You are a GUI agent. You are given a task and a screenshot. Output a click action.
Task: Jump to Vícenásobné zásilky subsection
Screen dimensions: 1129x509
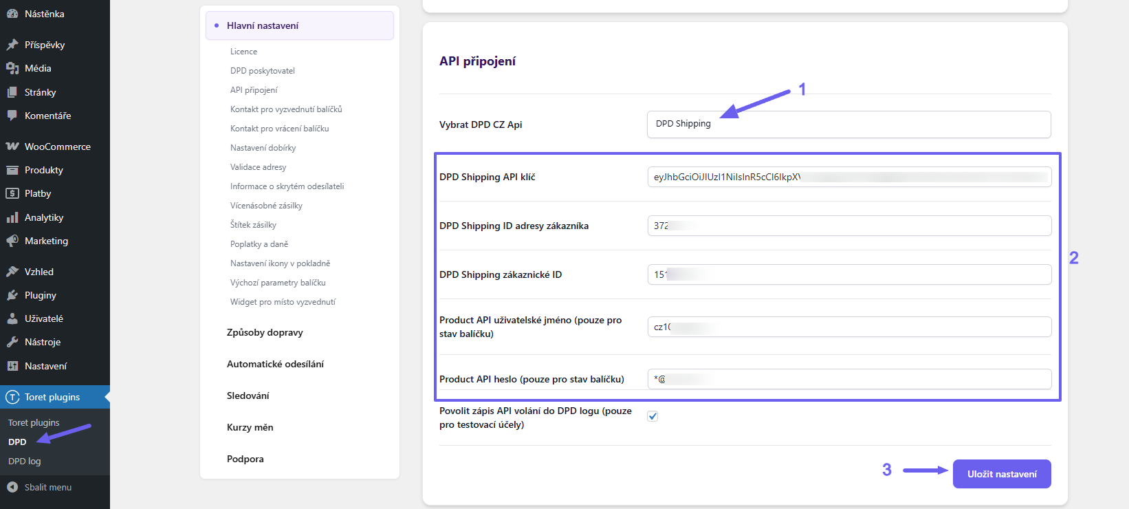click(266, 206)
